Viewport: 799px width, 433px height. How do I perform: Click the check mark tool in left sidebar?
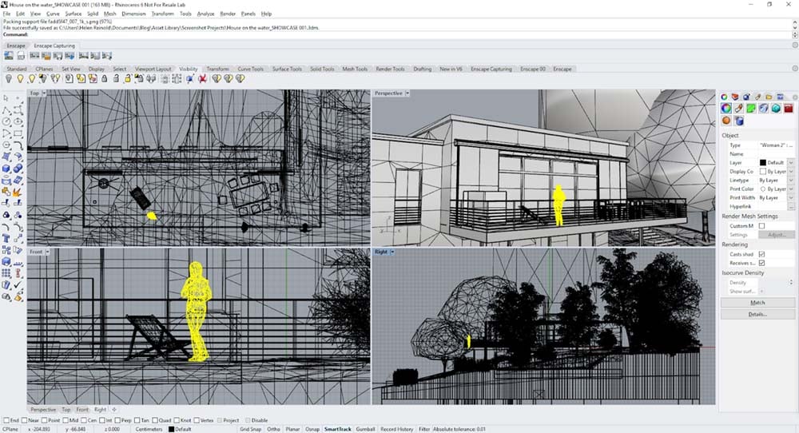coord(18,285)
